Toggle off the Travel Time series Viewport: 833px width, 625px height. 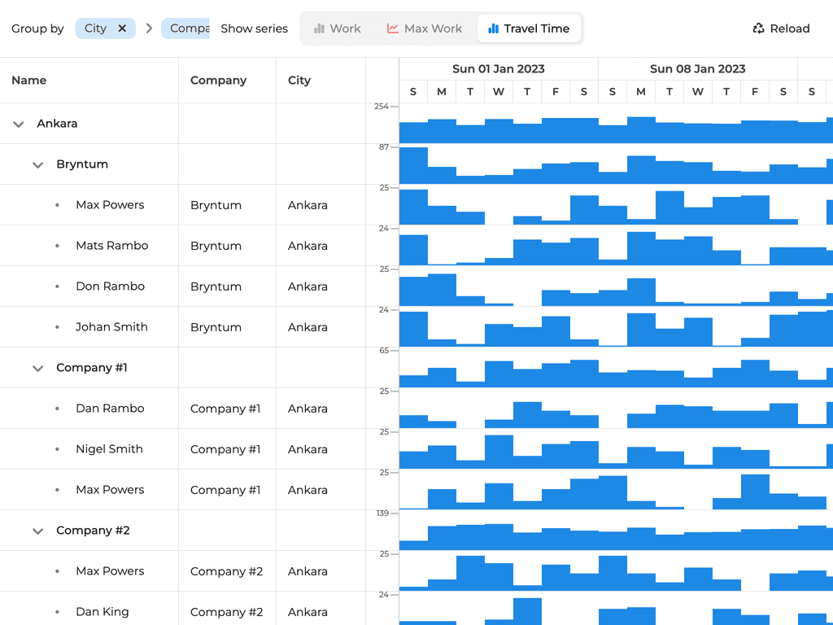530,28
